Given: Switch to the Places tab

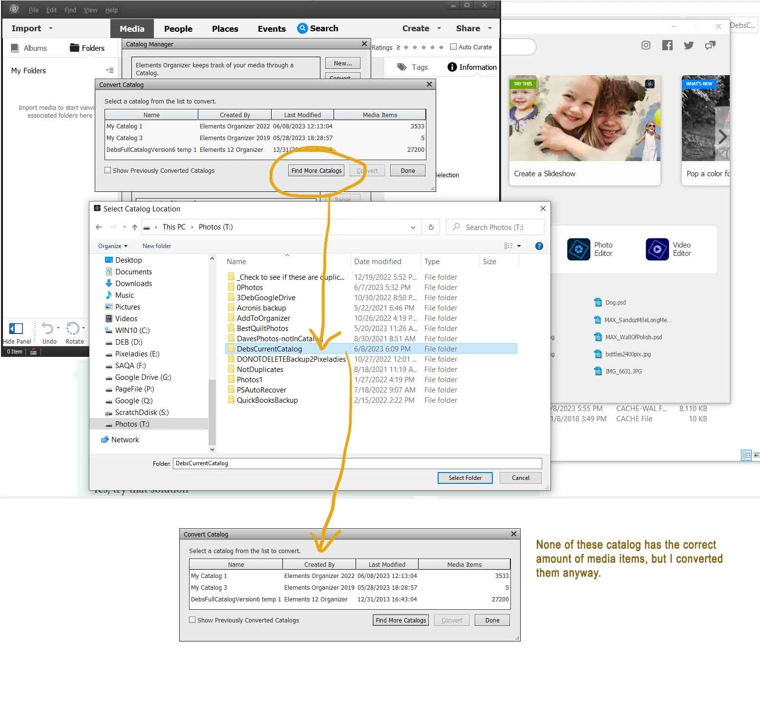Looking at the screenshot, I should click(225, 29).
